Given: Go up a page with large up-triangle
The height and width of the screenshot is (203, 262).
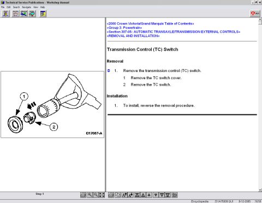Looking at the screenshot, I should coord(143,195).
